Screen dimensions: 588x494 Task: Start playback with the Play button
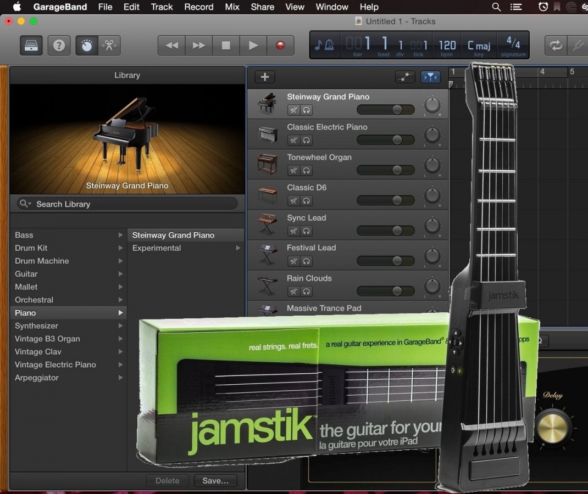coord(253,46)
